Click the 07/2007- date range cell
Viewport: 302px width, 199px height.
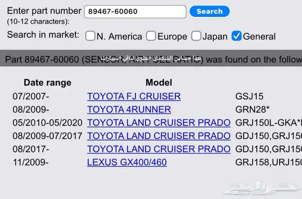coord(31,96)
